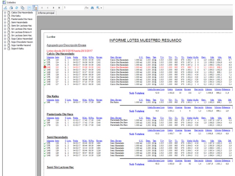Click the Sub Totales label under Dta Kaiku
The image size is (235, 176).
tap(137, 111)
